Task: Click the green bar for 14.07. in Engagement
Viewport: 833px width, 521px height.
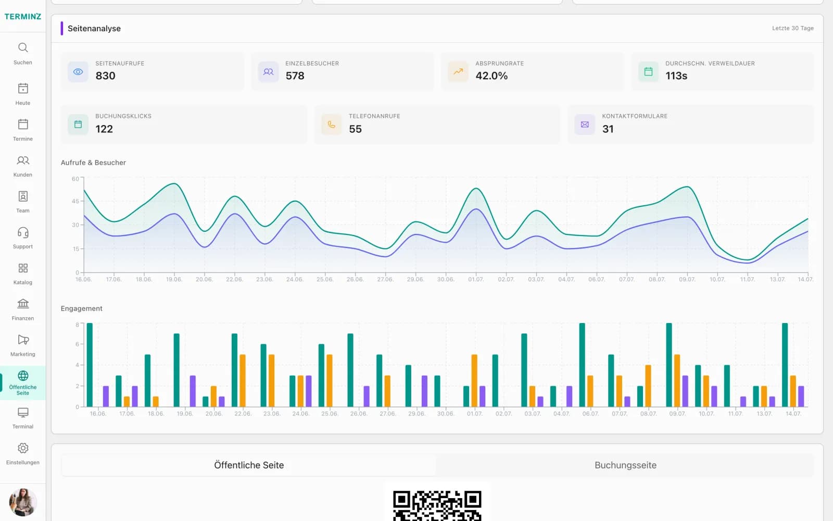Action: [x=785, y=365]
